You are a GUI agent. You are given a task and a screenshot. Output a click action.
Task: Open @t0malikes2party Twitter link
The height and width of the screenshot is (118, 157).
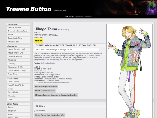click(48, 63)
